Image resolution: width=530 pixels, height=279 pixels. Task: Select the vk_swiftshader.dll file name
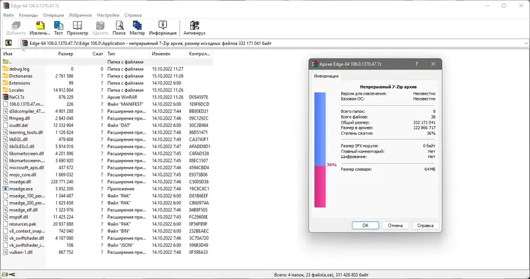pyautogui.click(x=26, y=238)
